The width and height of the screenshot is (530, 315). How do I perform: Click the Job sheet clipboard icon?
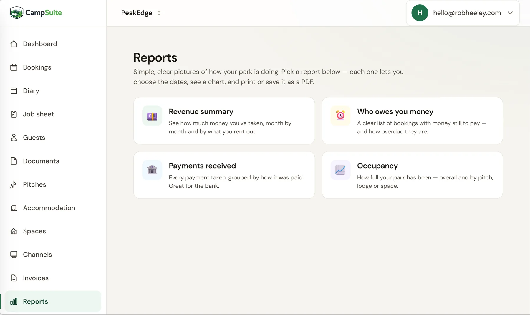pos(14,114)
